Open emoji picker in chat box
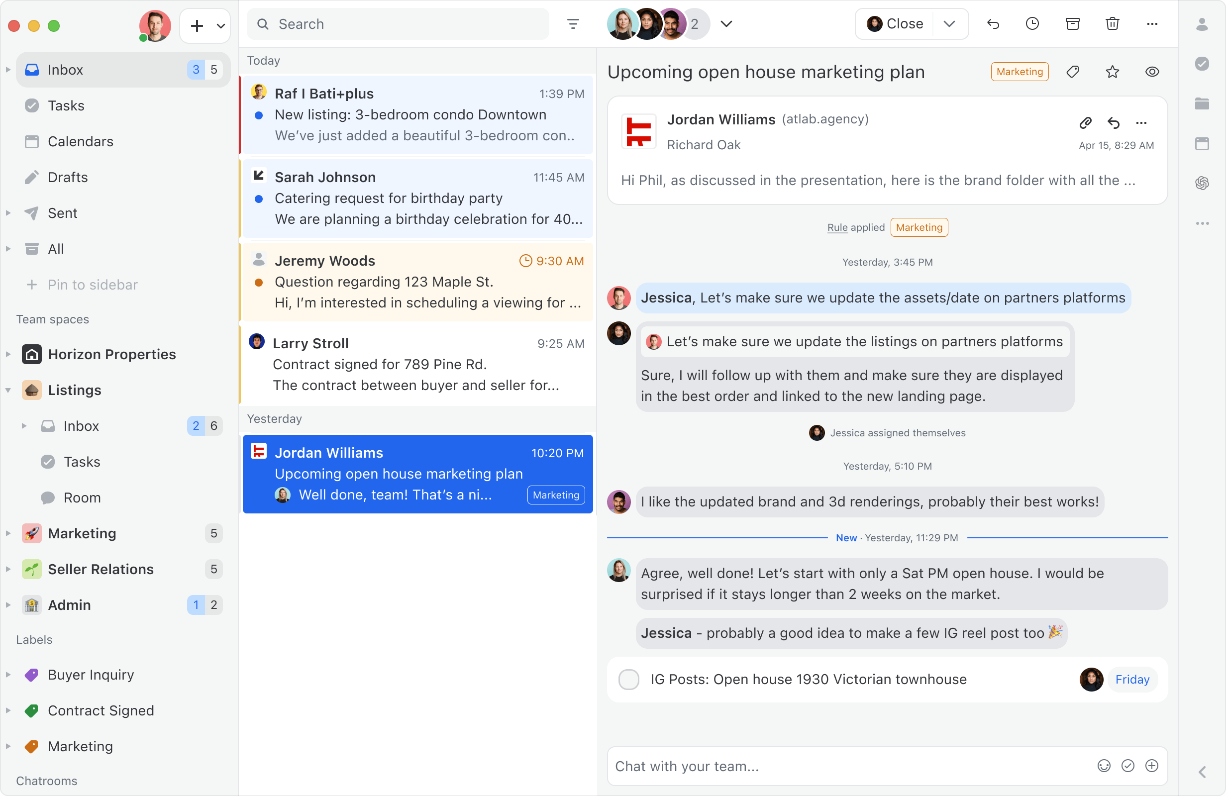 tap(1104, 766)
